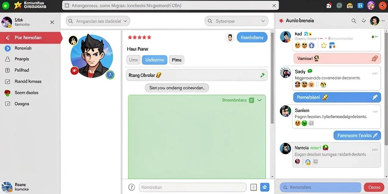Image resolution: width=388 pixels, height=194 pixels.
Task: Click the blue flower button near message input
Action: click(x=264, y=187)
